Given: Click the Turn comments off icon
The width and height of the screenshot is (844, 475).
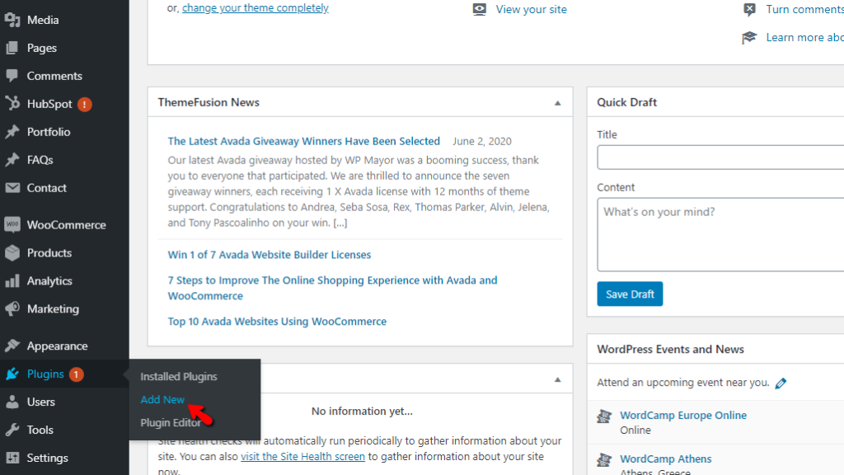Looking at the screenshot, I should 749,9.
